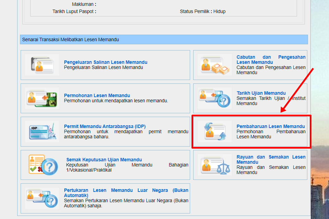
Task: Click the Status Pemilik Hidup text
Action: tap(202, 11)
